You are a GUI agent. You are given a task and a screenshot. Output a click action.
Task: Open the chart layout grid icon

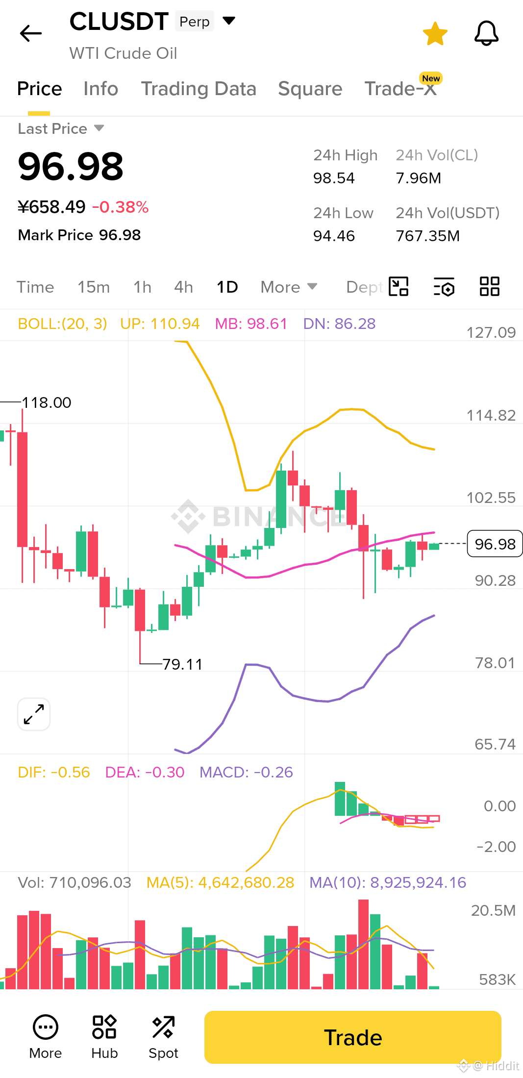(489, 286)
